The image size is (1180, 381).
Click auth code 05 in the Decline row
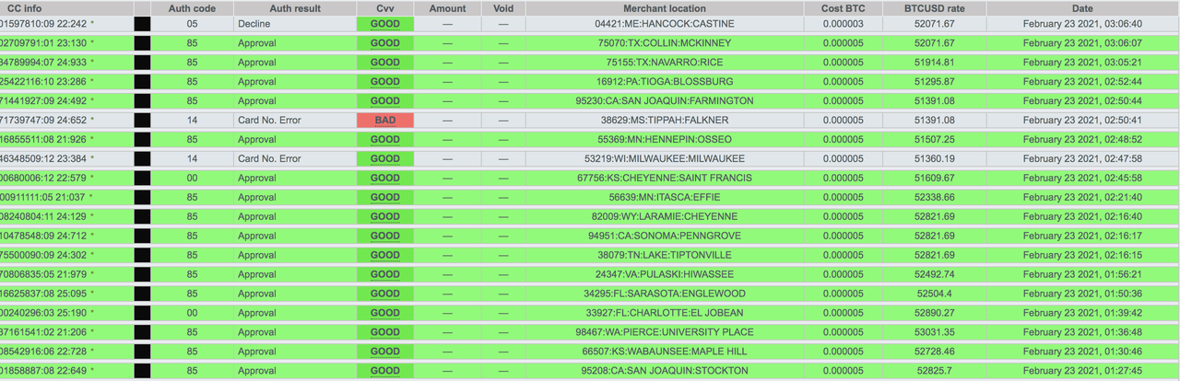[x=192, y=24]
